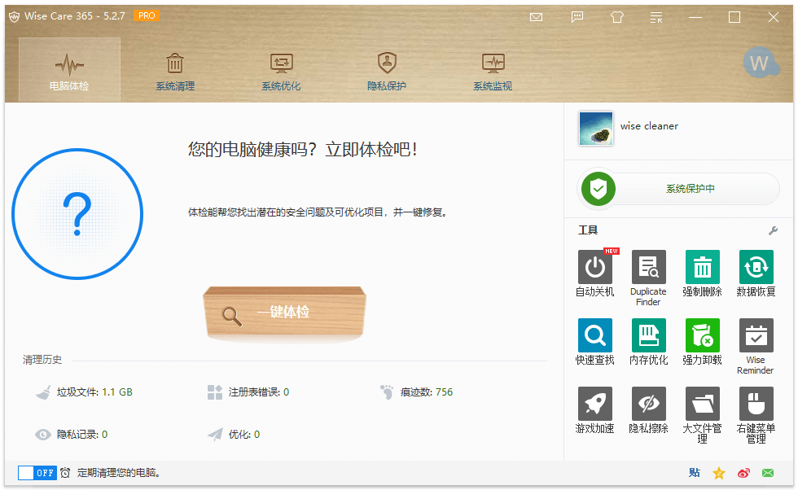This screenshot has height=490, width=798.
Task: Open the 强制删除 force delete tool
Action: (x=702, y=267)
